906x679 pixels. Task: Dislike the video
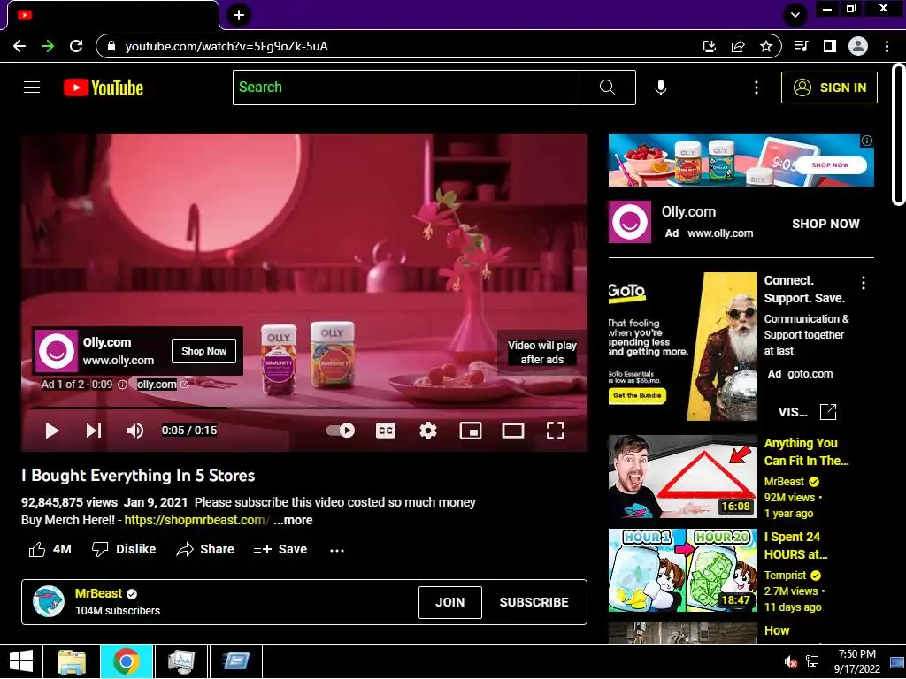click(x=124, y=549)
